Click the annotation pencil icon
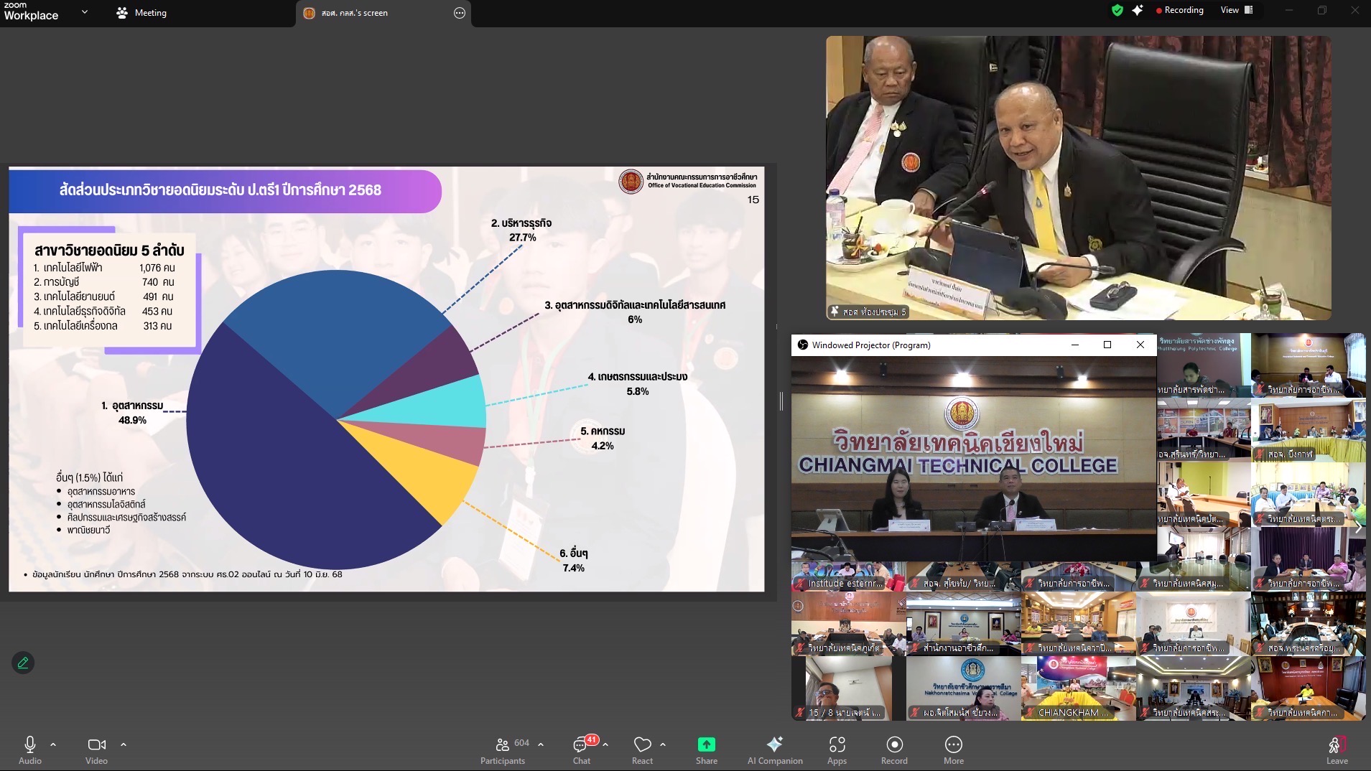This screenshot has width=1371, height=771. (x=23, y=663)
